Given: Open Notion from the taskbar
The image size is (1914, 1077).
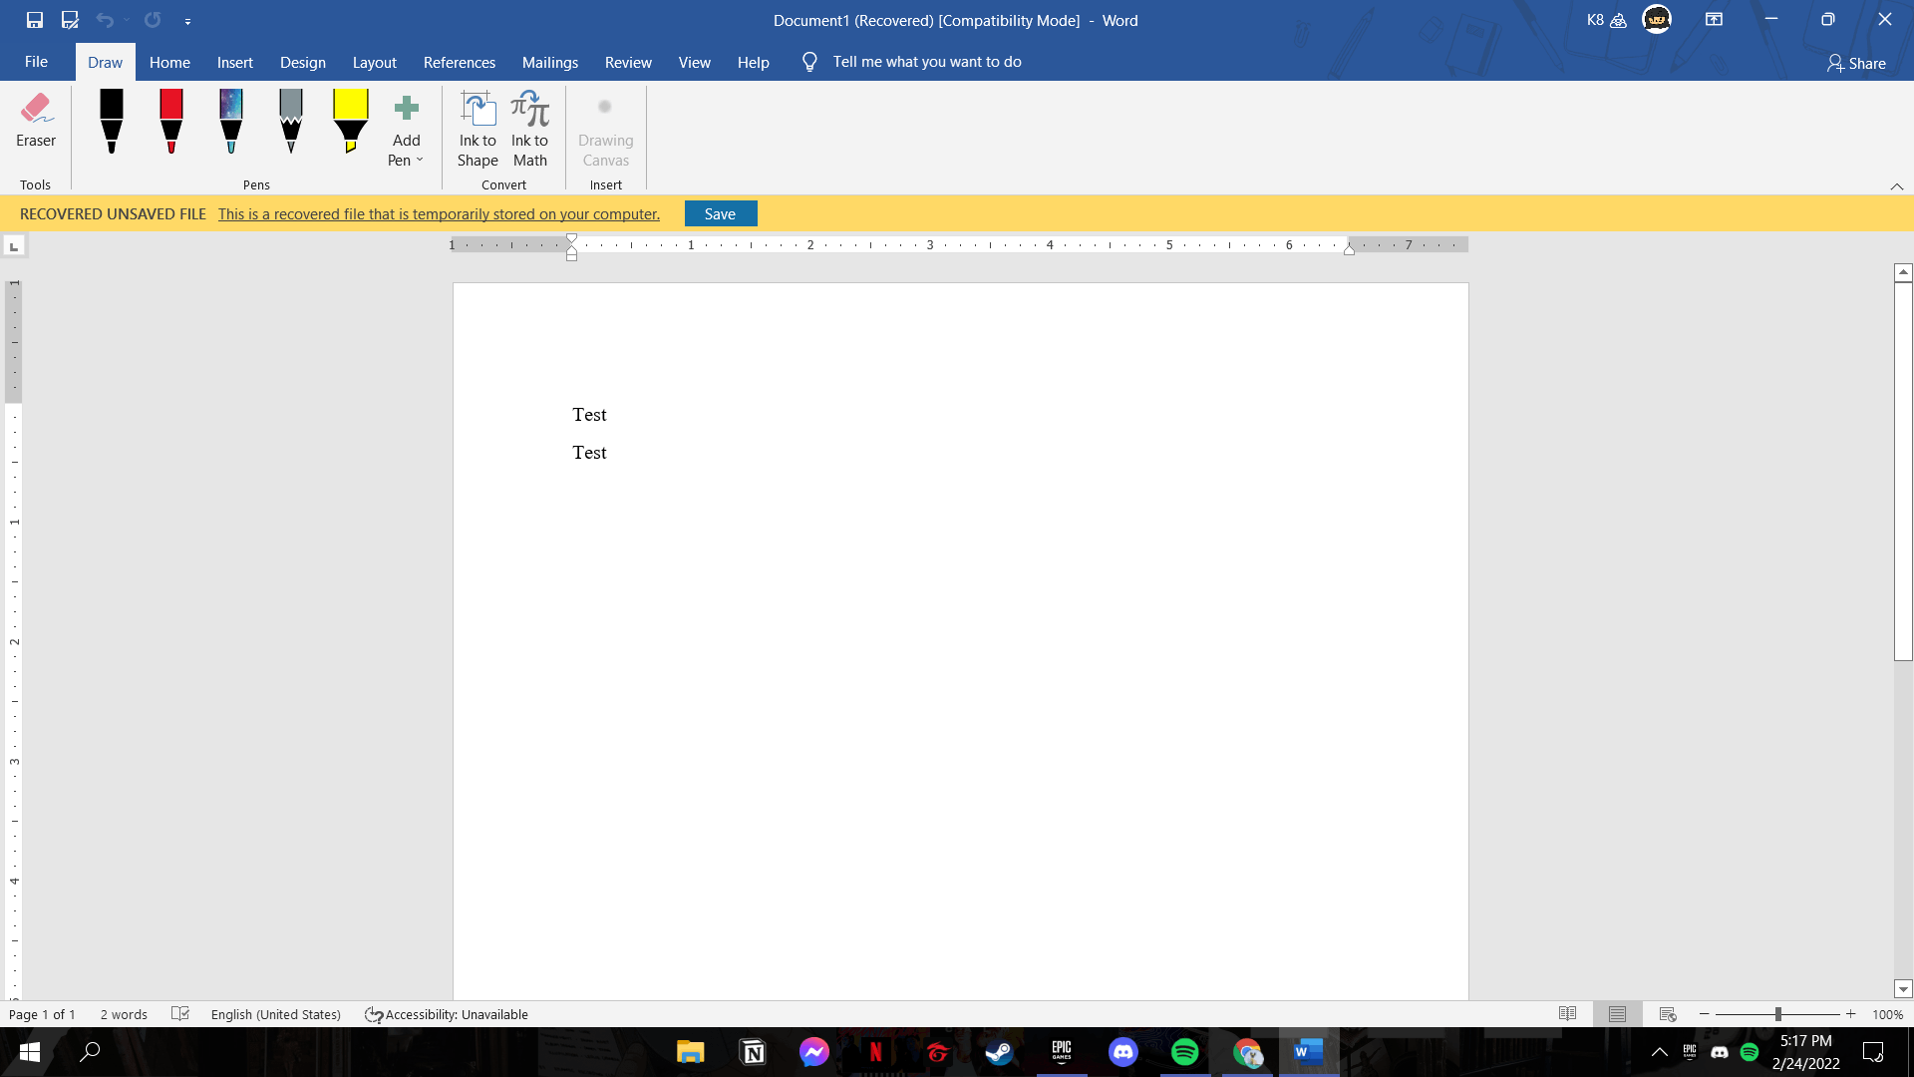Looking at the screenshot, I should (x=753, y=1052).
